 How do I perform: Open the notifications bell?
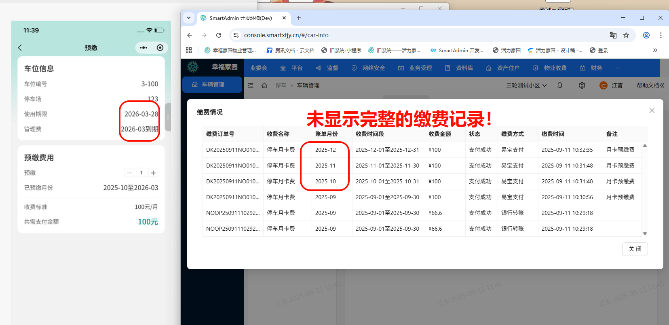(560, 85)
